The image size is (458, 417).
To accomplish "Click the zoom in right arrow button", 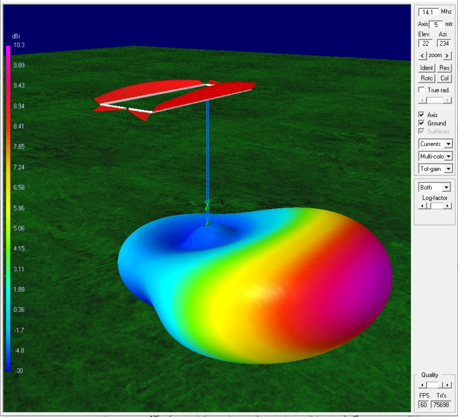I will click(x=447, y=55).
